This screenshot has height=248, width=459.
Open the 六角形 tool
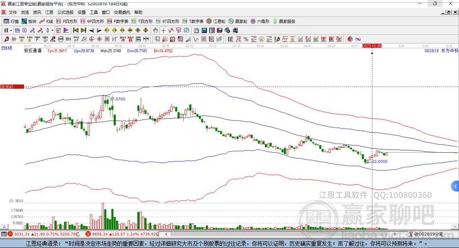pyautogui.click(x=260, y=21)
